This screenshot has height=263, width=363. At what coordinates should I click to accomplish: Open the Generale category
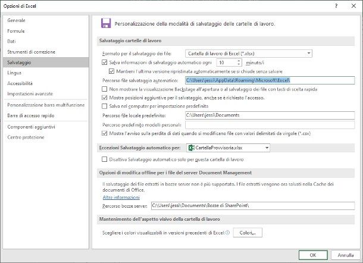click(x=46, y=20)
